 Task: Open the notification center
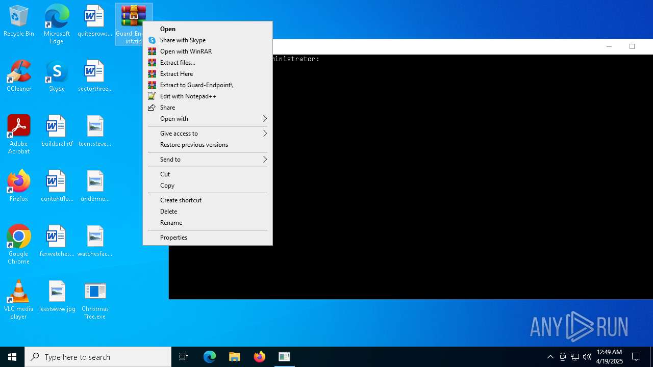point(636,357)
